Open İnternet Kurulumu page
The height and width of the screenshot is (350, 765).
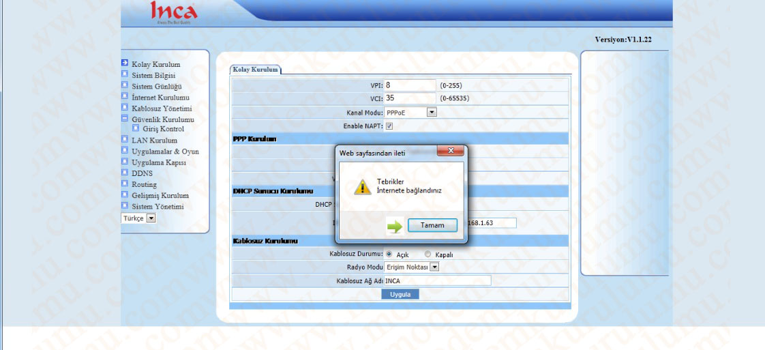click(x=160, y=98)
